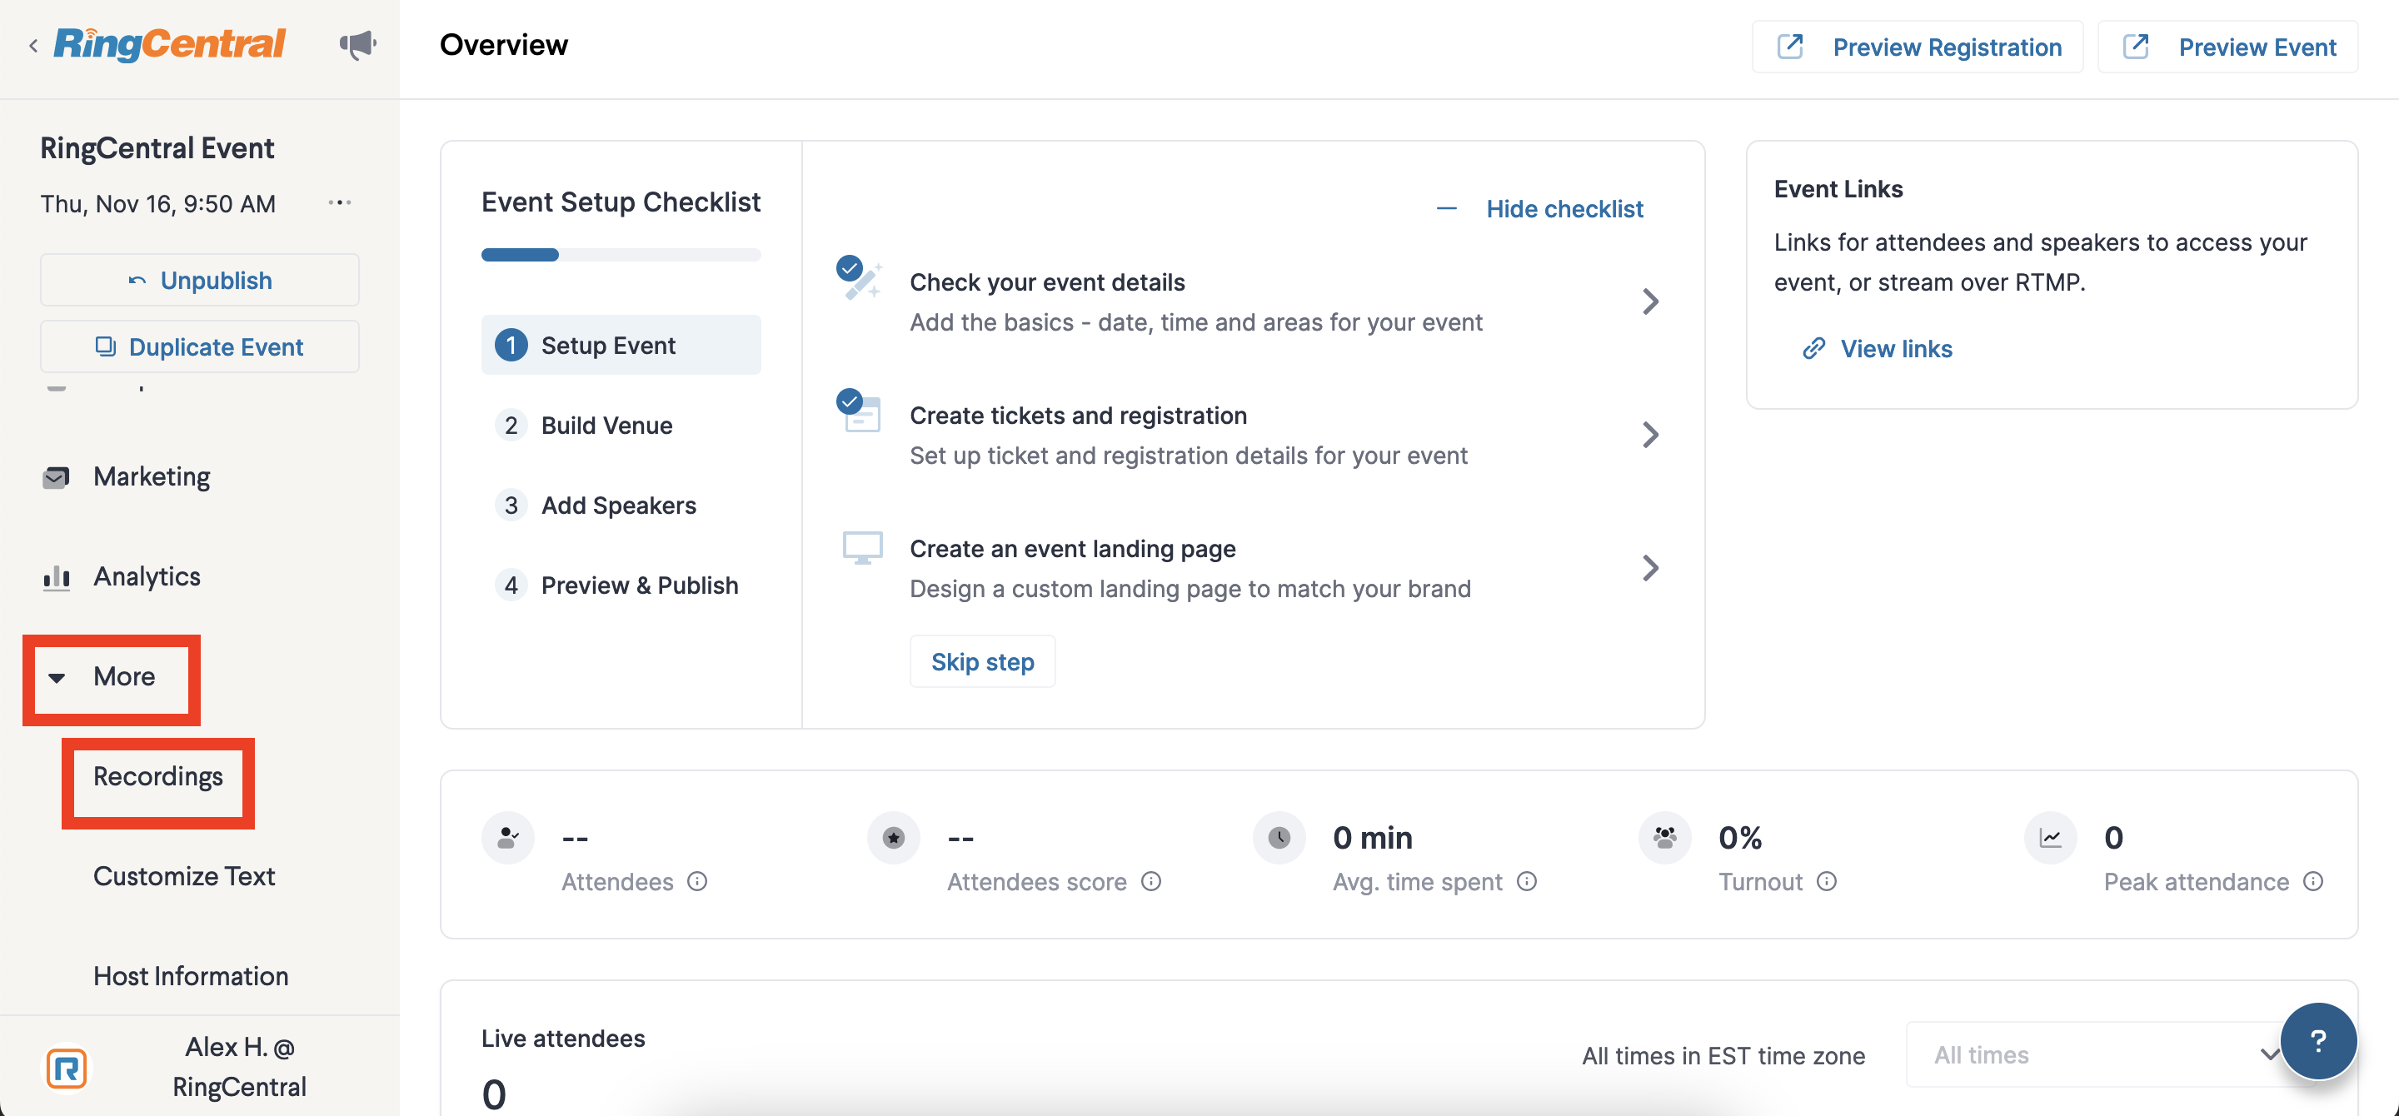Screen dimensions: 2399x1116
Task: Click the back arrow beside RingCentral logo
Action: [33, 45]
